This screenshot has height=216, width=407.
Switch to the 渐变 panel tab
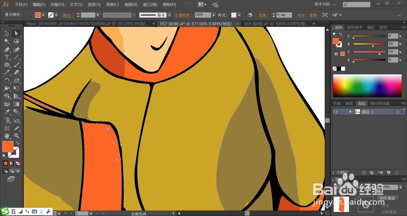point(383,27)
